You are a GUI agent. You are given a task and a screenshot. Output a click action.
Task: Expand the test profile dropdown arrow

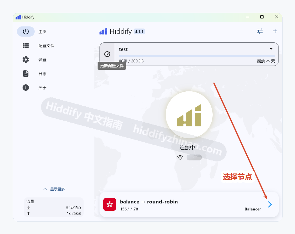point(271,49)
